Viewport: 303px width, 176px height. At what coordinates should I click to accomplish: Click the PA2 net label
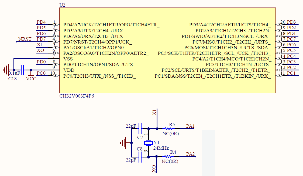[190, 154]
